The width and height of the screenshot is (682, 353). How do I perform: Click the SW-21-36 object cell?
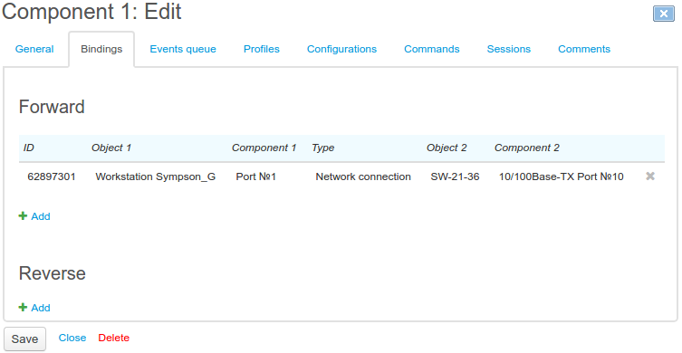(455, 176)
